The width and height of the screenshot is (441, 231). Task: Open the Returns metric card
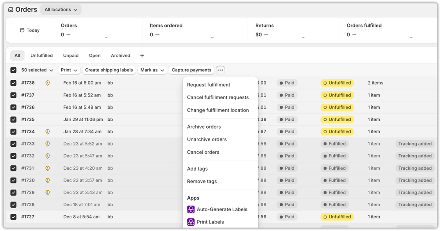293,30
